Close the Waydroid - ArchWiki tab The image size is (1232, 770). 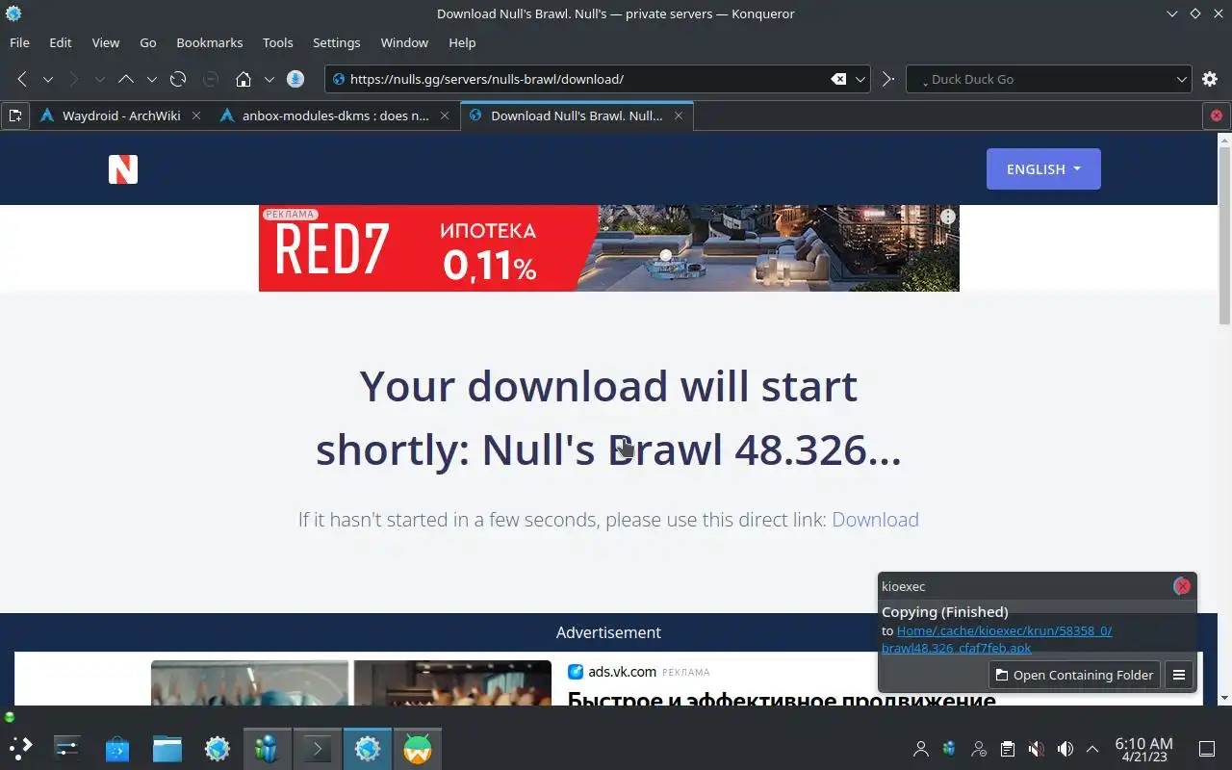196,115
